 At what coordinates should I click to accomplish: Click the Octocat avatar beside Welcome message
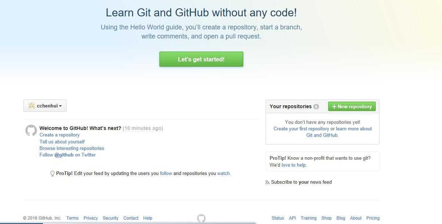coord(31,130)
